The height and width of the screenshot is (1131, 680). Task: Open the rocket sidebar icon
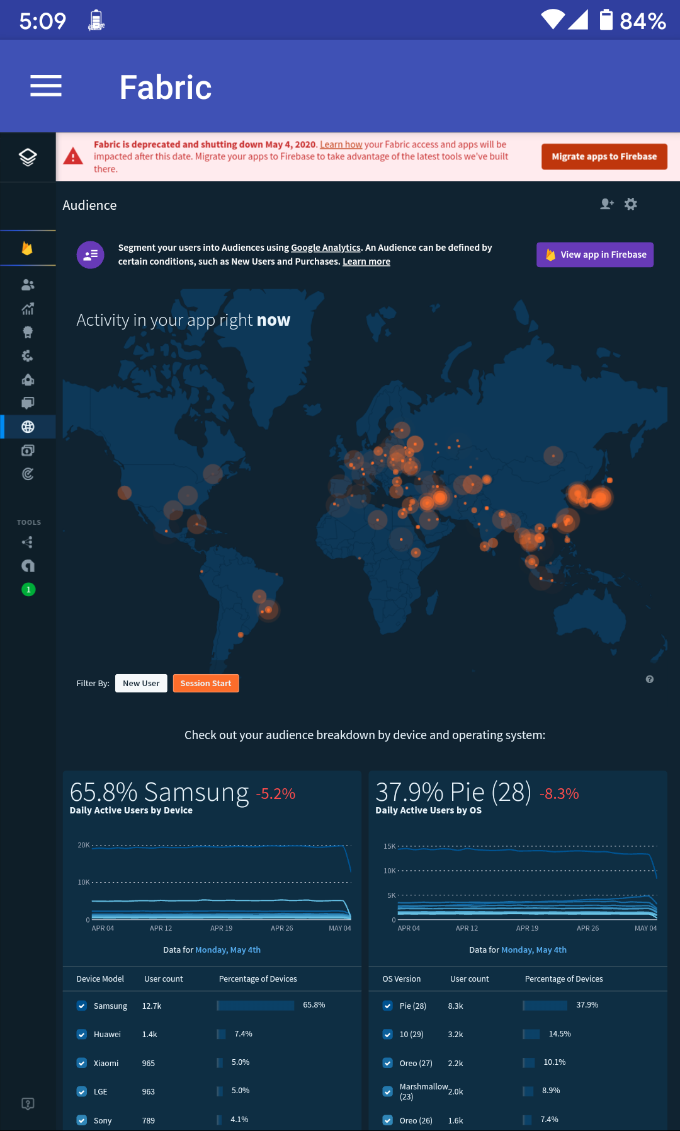point(28,379)
